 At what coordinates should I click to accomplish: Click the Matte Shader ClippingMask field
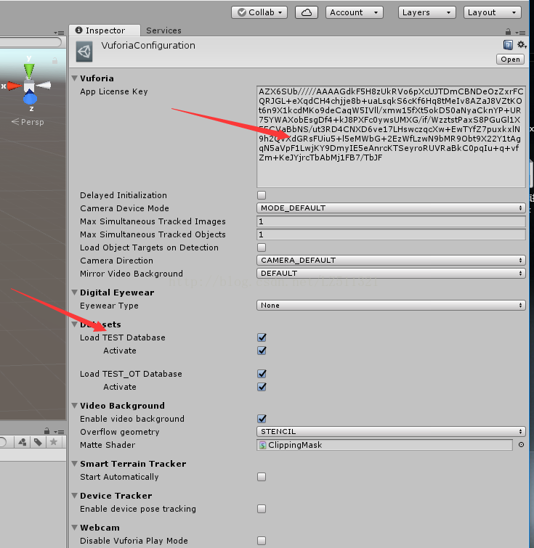pos(384,445)
